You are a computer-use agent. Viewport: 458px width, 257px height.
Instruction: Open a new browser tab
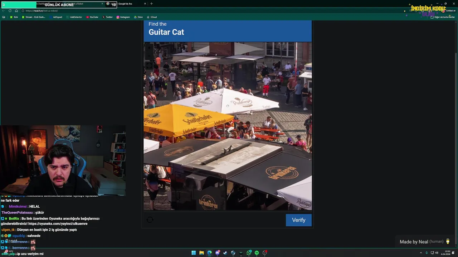tap(151, 4)
